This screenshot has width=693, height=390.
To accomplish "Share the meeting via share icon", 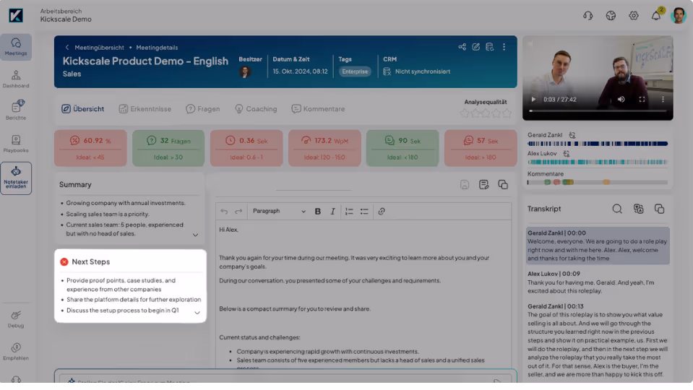I will click(x=462, y=47).
